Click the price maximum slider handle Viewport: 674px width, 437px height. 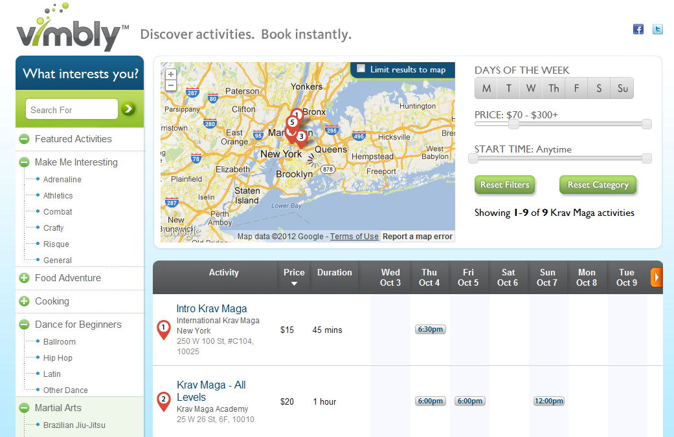click(647, 124)
